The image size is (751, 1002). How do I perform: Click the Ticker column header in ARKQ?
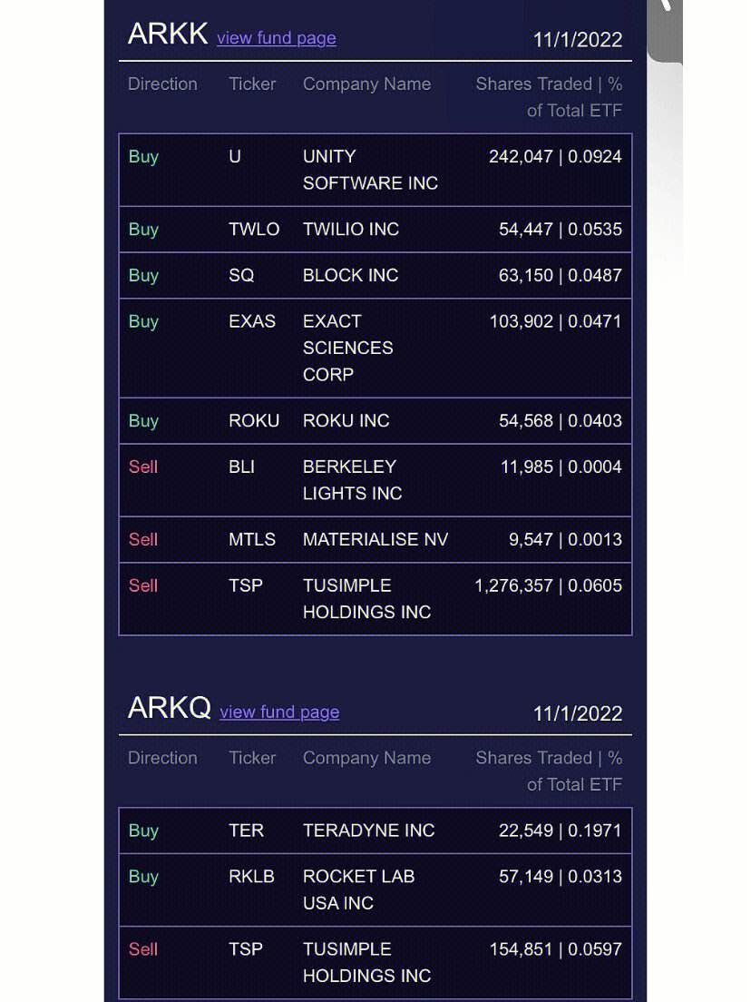pyautogui.click(x=252, y=758)
